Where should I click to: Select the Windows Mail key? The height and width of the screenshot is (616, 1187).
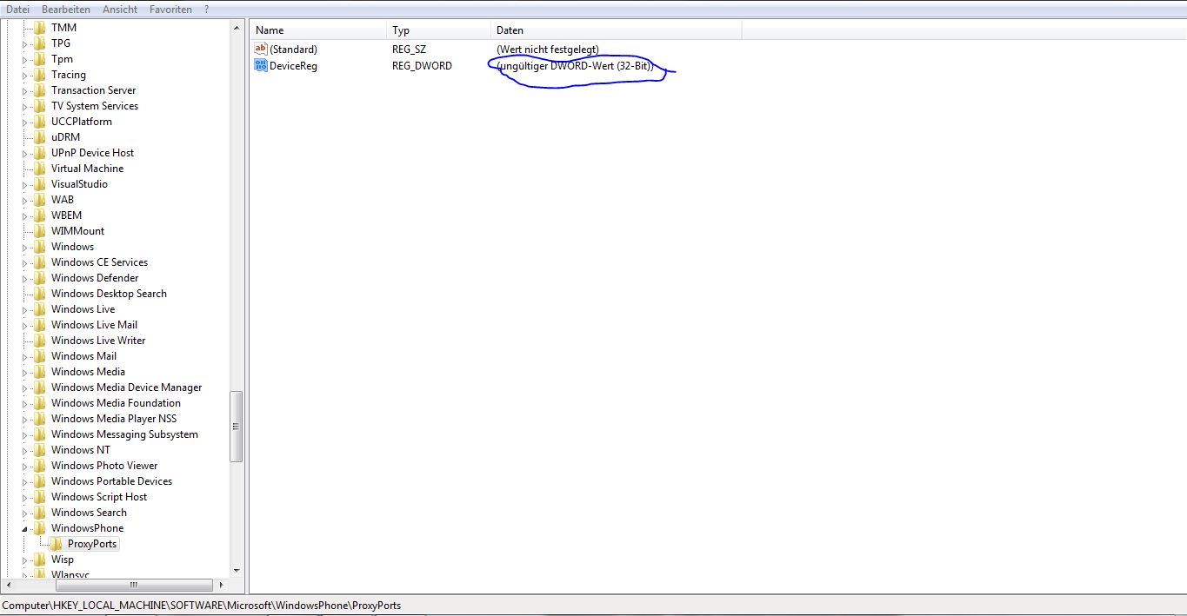click(x=83, y=356)
